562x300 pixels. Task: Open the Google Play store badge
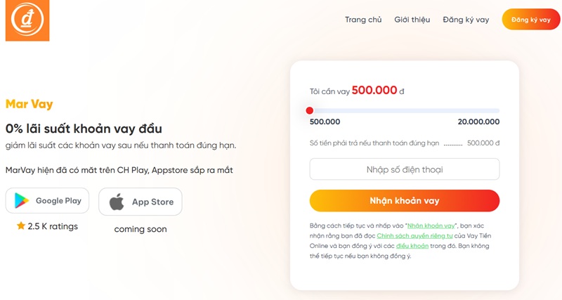pyautogui.click(x=47, y=201)
